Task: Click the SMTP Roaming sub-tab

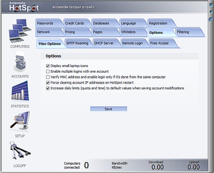Action: pos(78,43)
